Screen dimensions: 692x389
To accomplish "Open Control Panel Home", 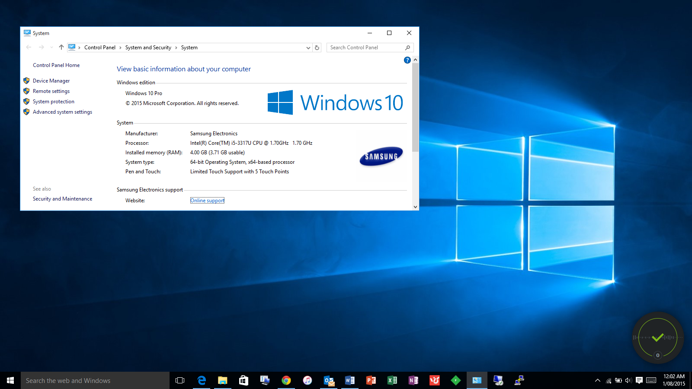I will pos(56,65).
